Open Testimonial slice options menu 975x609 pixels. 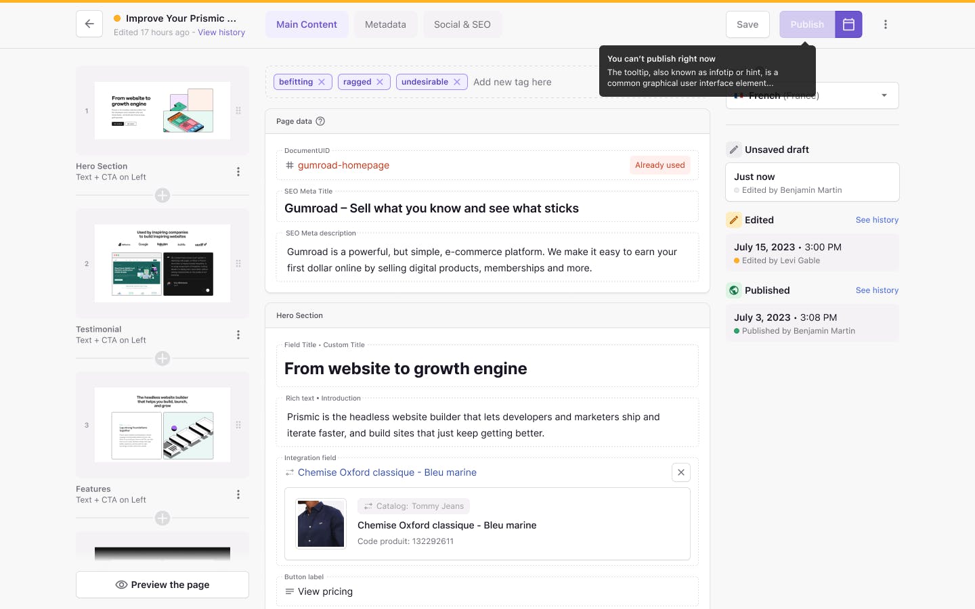point(238,335)
